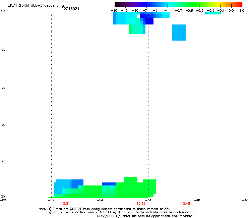The width and height of the screenshot is (248, 218).
Task: Click the red end of the color bar
Action: pos(240,4)
